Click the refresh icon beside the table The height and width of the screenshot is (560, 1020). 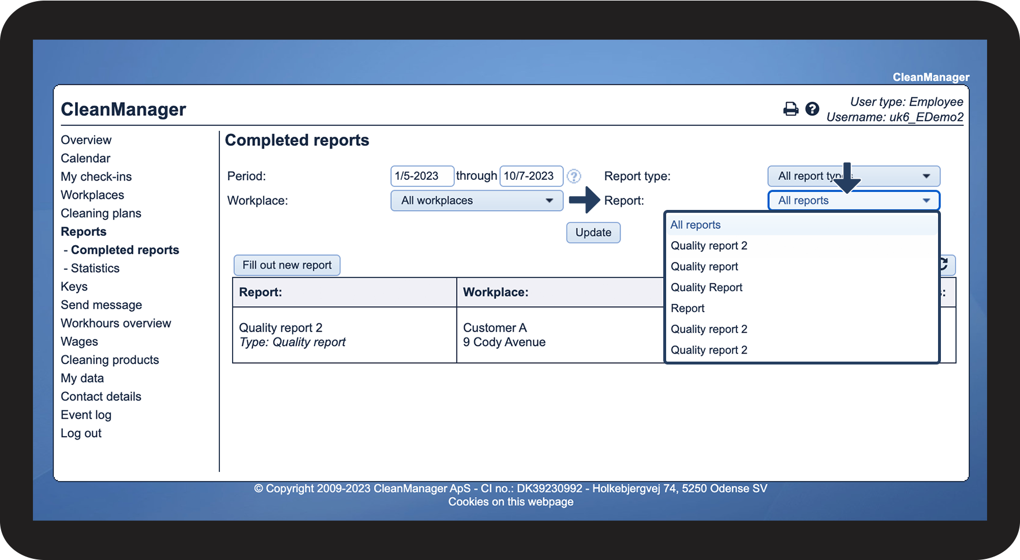coord(946,265)
